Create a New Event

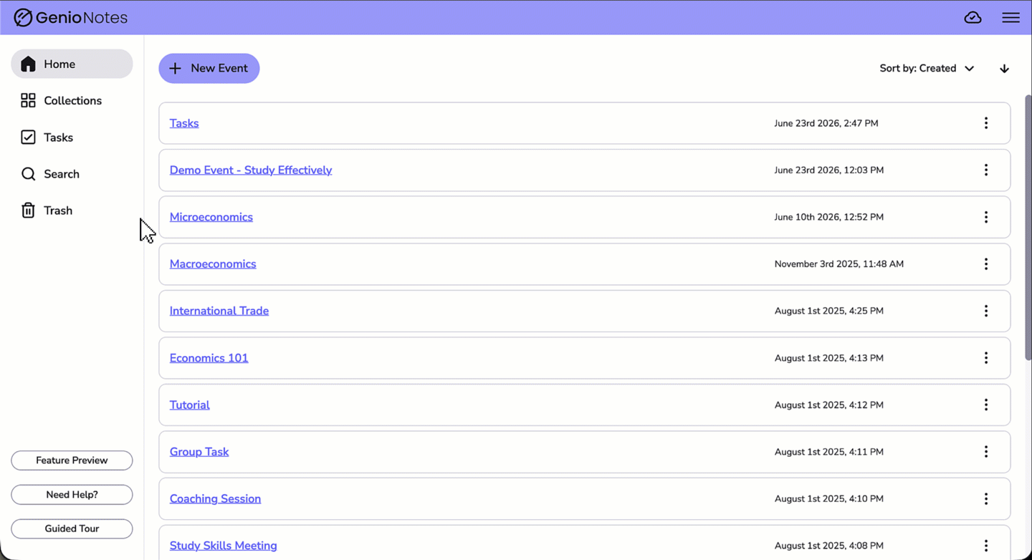tap(209, 68)
